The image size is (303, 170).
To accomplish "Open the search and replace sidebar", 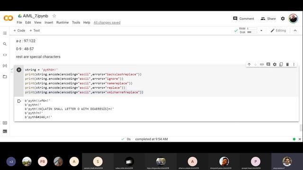I will tap(5, 44).
